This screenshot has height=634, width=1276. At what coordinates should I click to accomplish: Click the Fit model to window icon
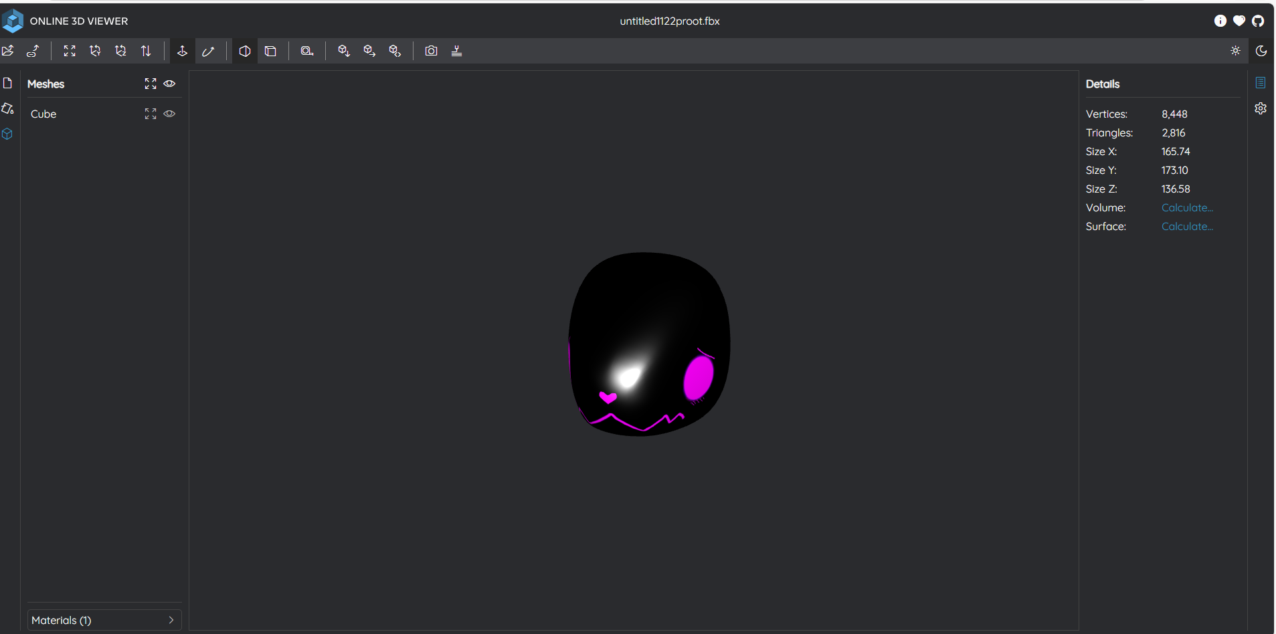click(x=70, y=51)
